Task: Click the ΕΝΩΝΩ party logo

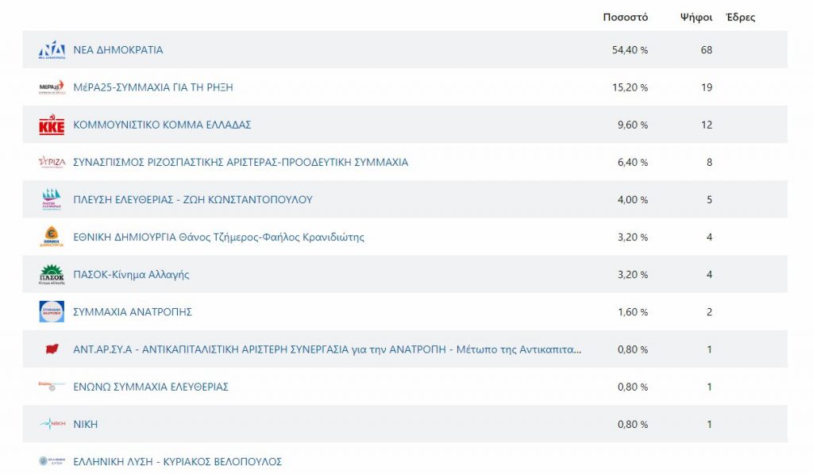Action: tap(52, 387)
